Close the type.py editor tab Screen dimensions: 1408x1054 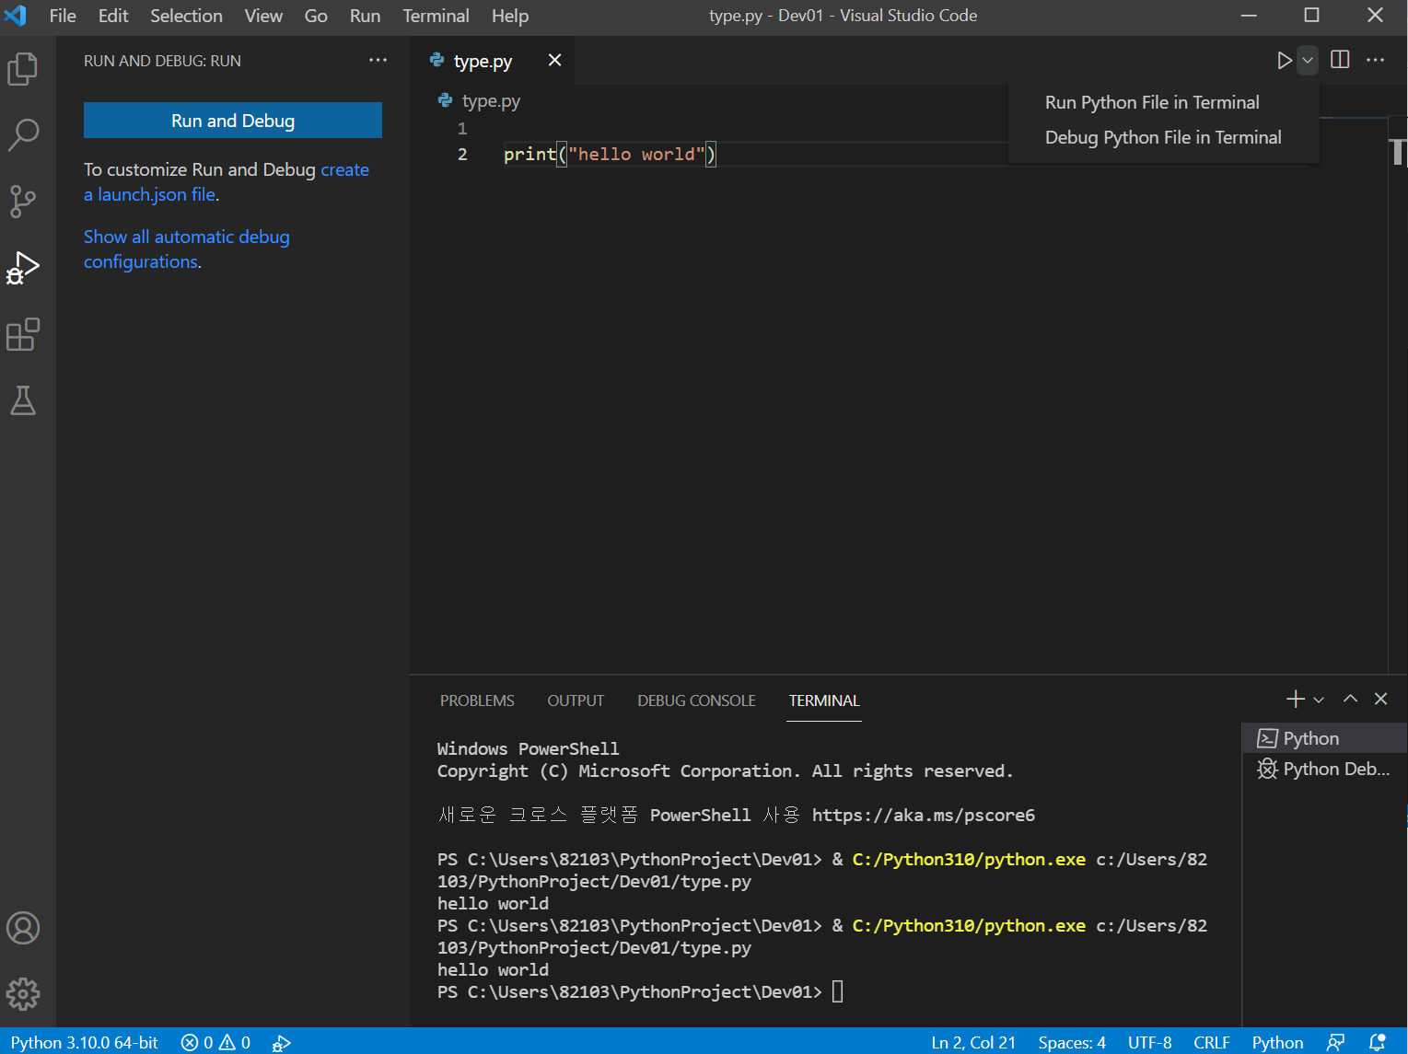click(x=554, y=60)
